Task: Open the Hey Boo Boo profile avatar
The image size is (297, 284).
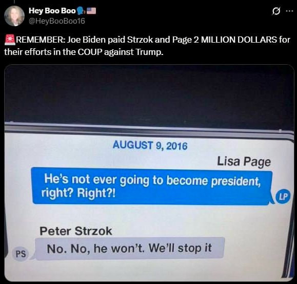Action: coord(14,16)
